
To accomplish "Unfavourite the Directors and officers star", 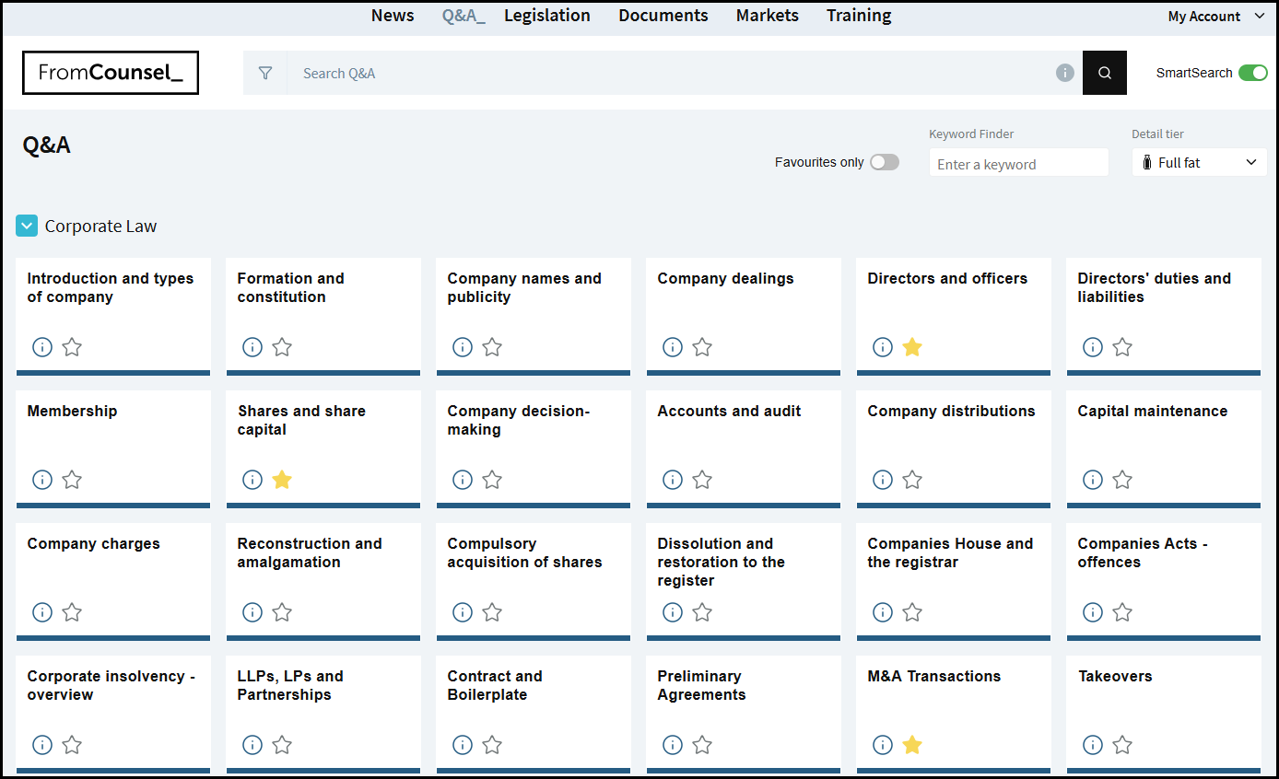I will (x=912, y=347).
